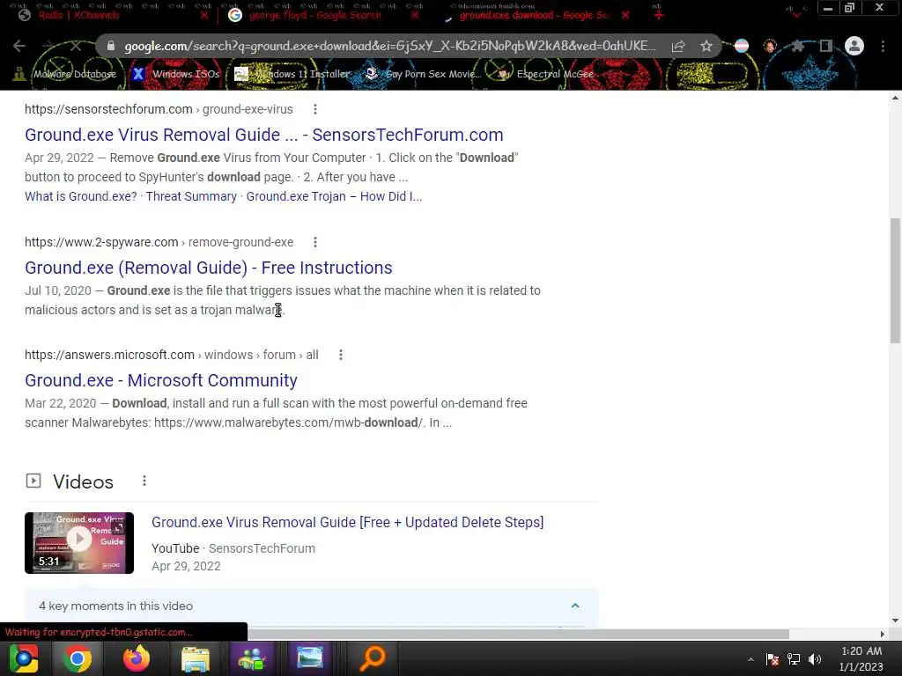Viewport: 902px width, 676px height.
Task: Bookmark this page with the star icon
Action: point(706,46)
